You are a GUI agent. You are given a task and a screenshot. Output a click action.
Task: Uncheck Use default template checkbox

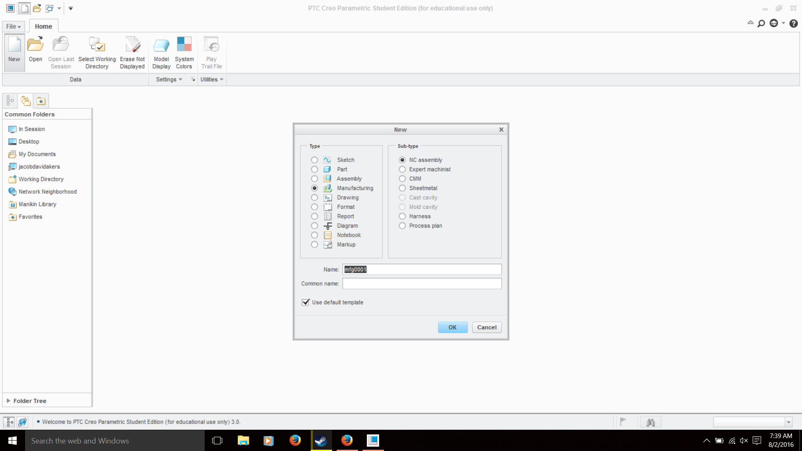tap(306, 302)
